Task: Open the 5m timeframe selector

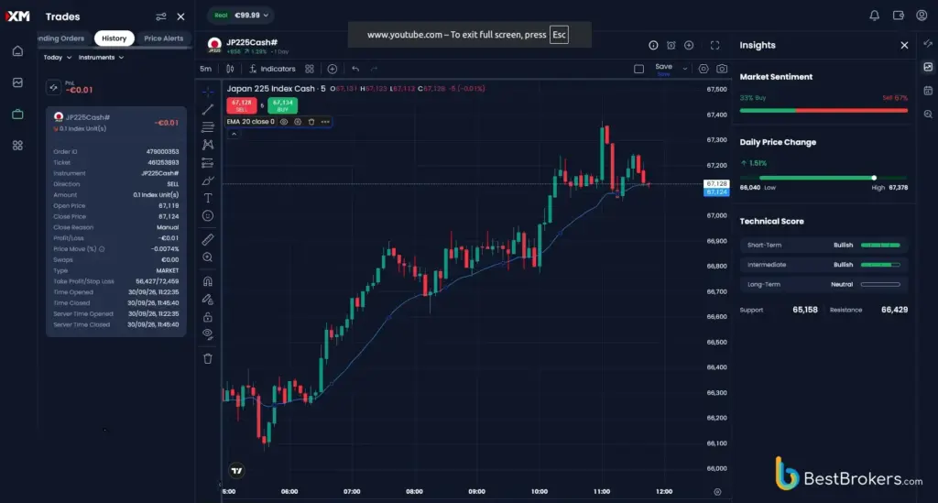Action: tap(205, 69)
